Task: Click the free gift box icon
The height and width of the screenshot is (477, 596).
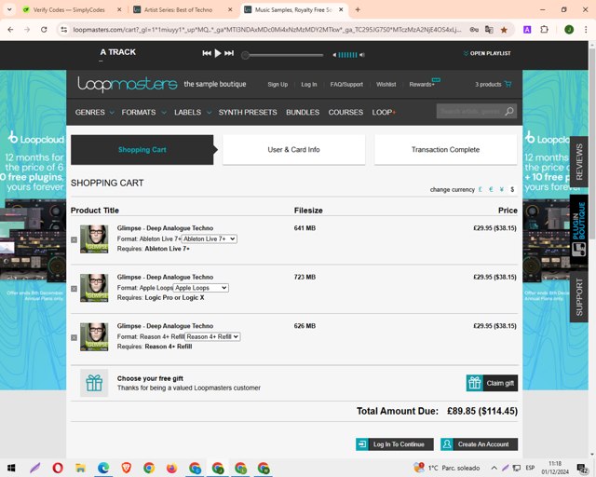Action: 94,383
